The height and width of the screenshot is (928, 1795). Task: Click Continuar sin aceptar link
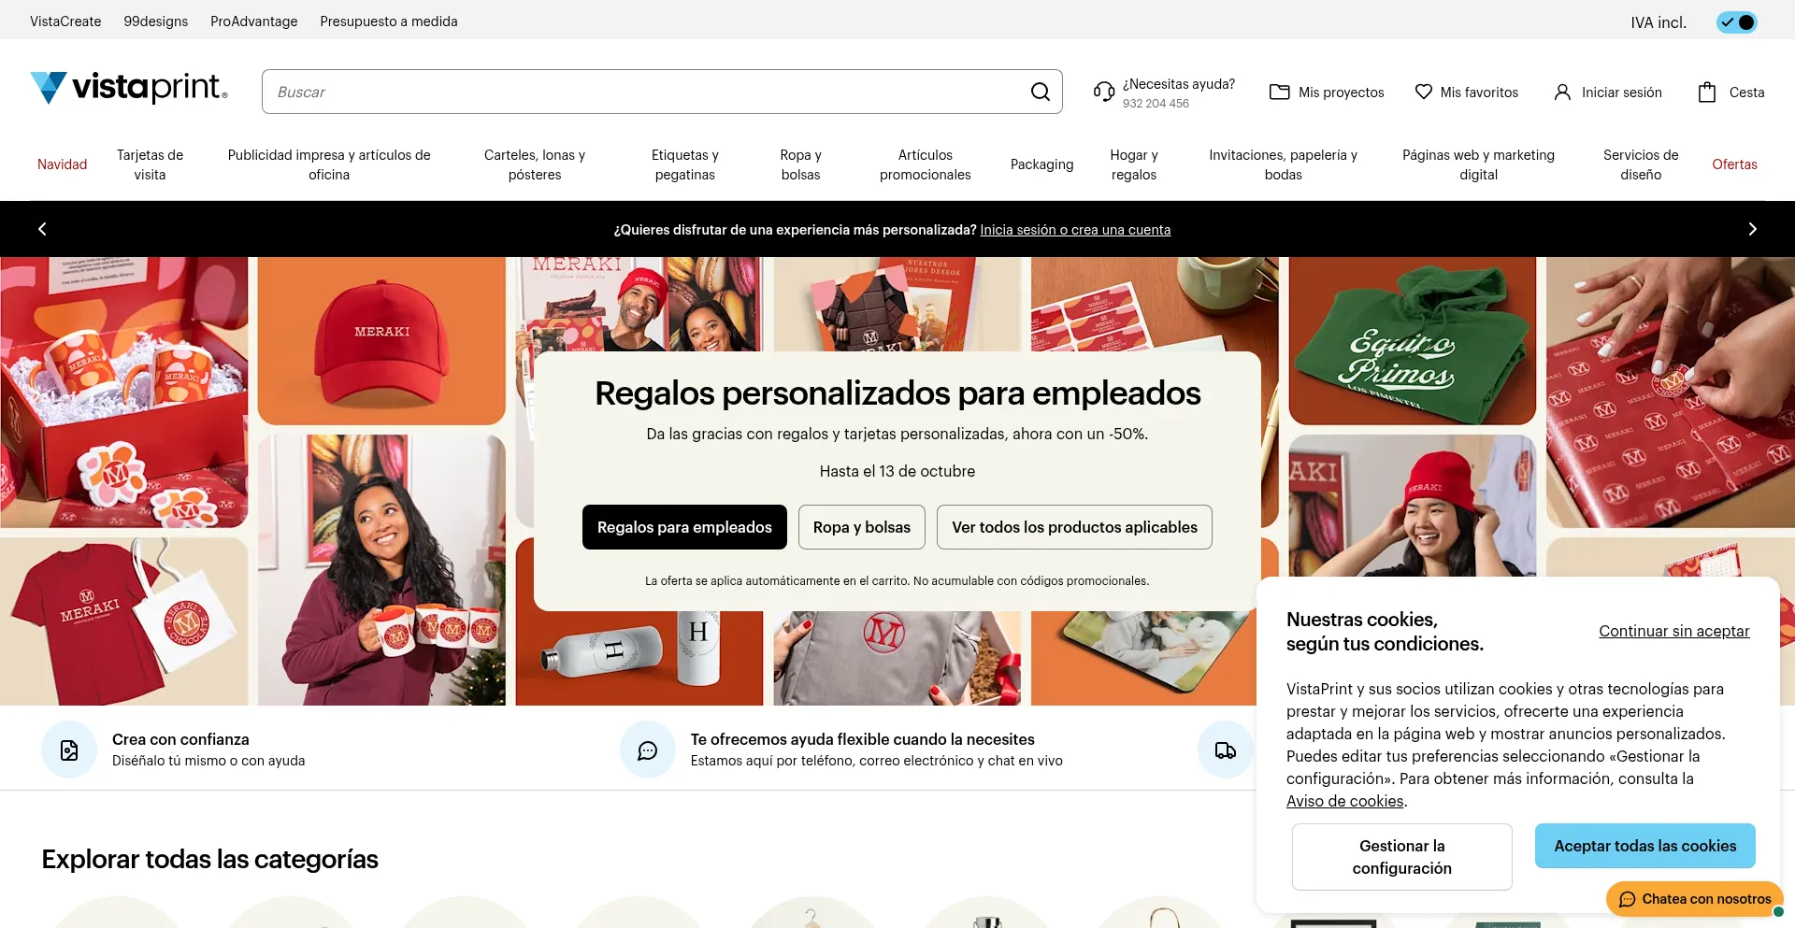tap(1673, 631)
